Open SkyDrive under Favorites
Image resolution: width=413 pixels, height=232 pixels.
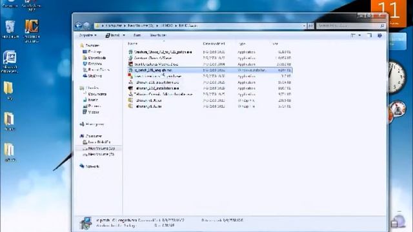click(x=92, y=76)
